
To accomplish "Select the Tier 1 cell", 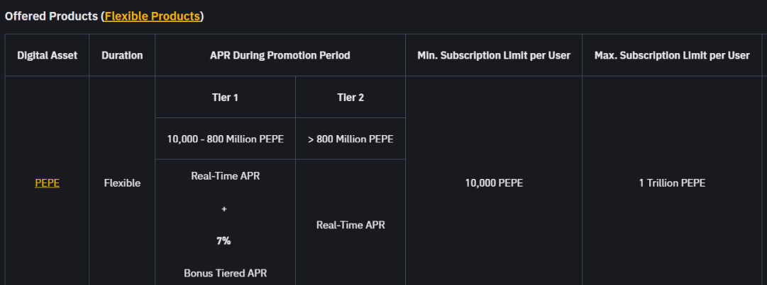I will [225, 98].
